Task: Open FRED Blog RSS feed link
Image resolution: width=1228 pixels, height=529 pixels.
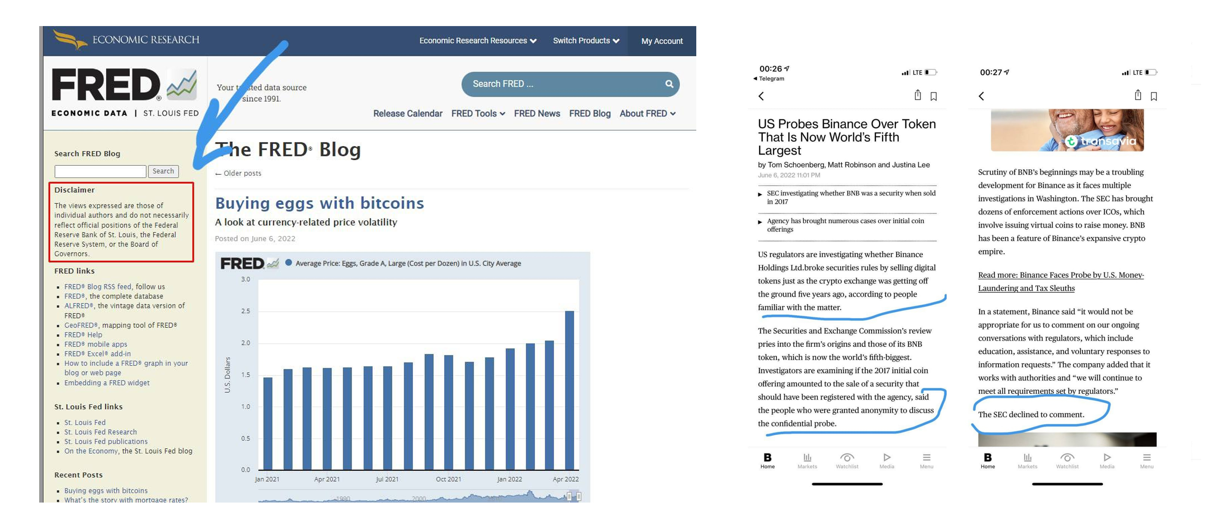Action: pyautogui.click(x=98, y=286)
